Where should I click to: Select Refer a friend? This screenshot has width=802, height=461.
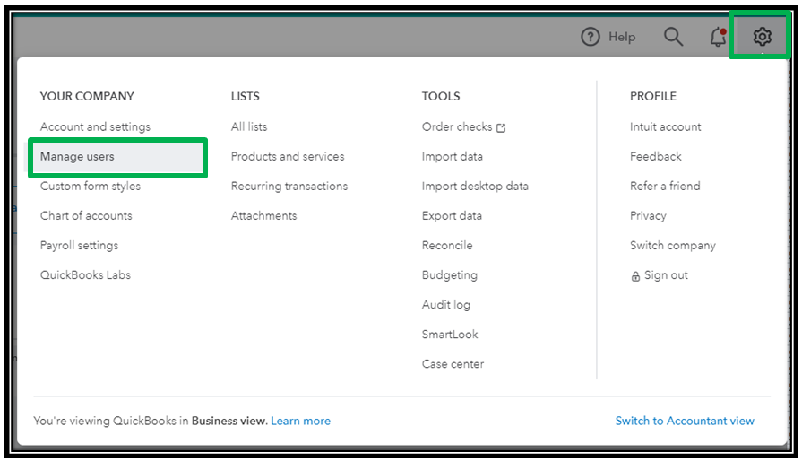[665, 187]
